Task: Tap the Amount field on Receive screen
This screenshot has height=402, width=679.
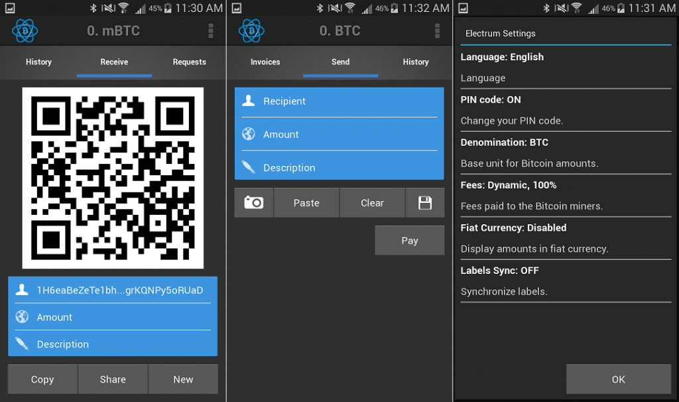Action: (x=113, y=317)
